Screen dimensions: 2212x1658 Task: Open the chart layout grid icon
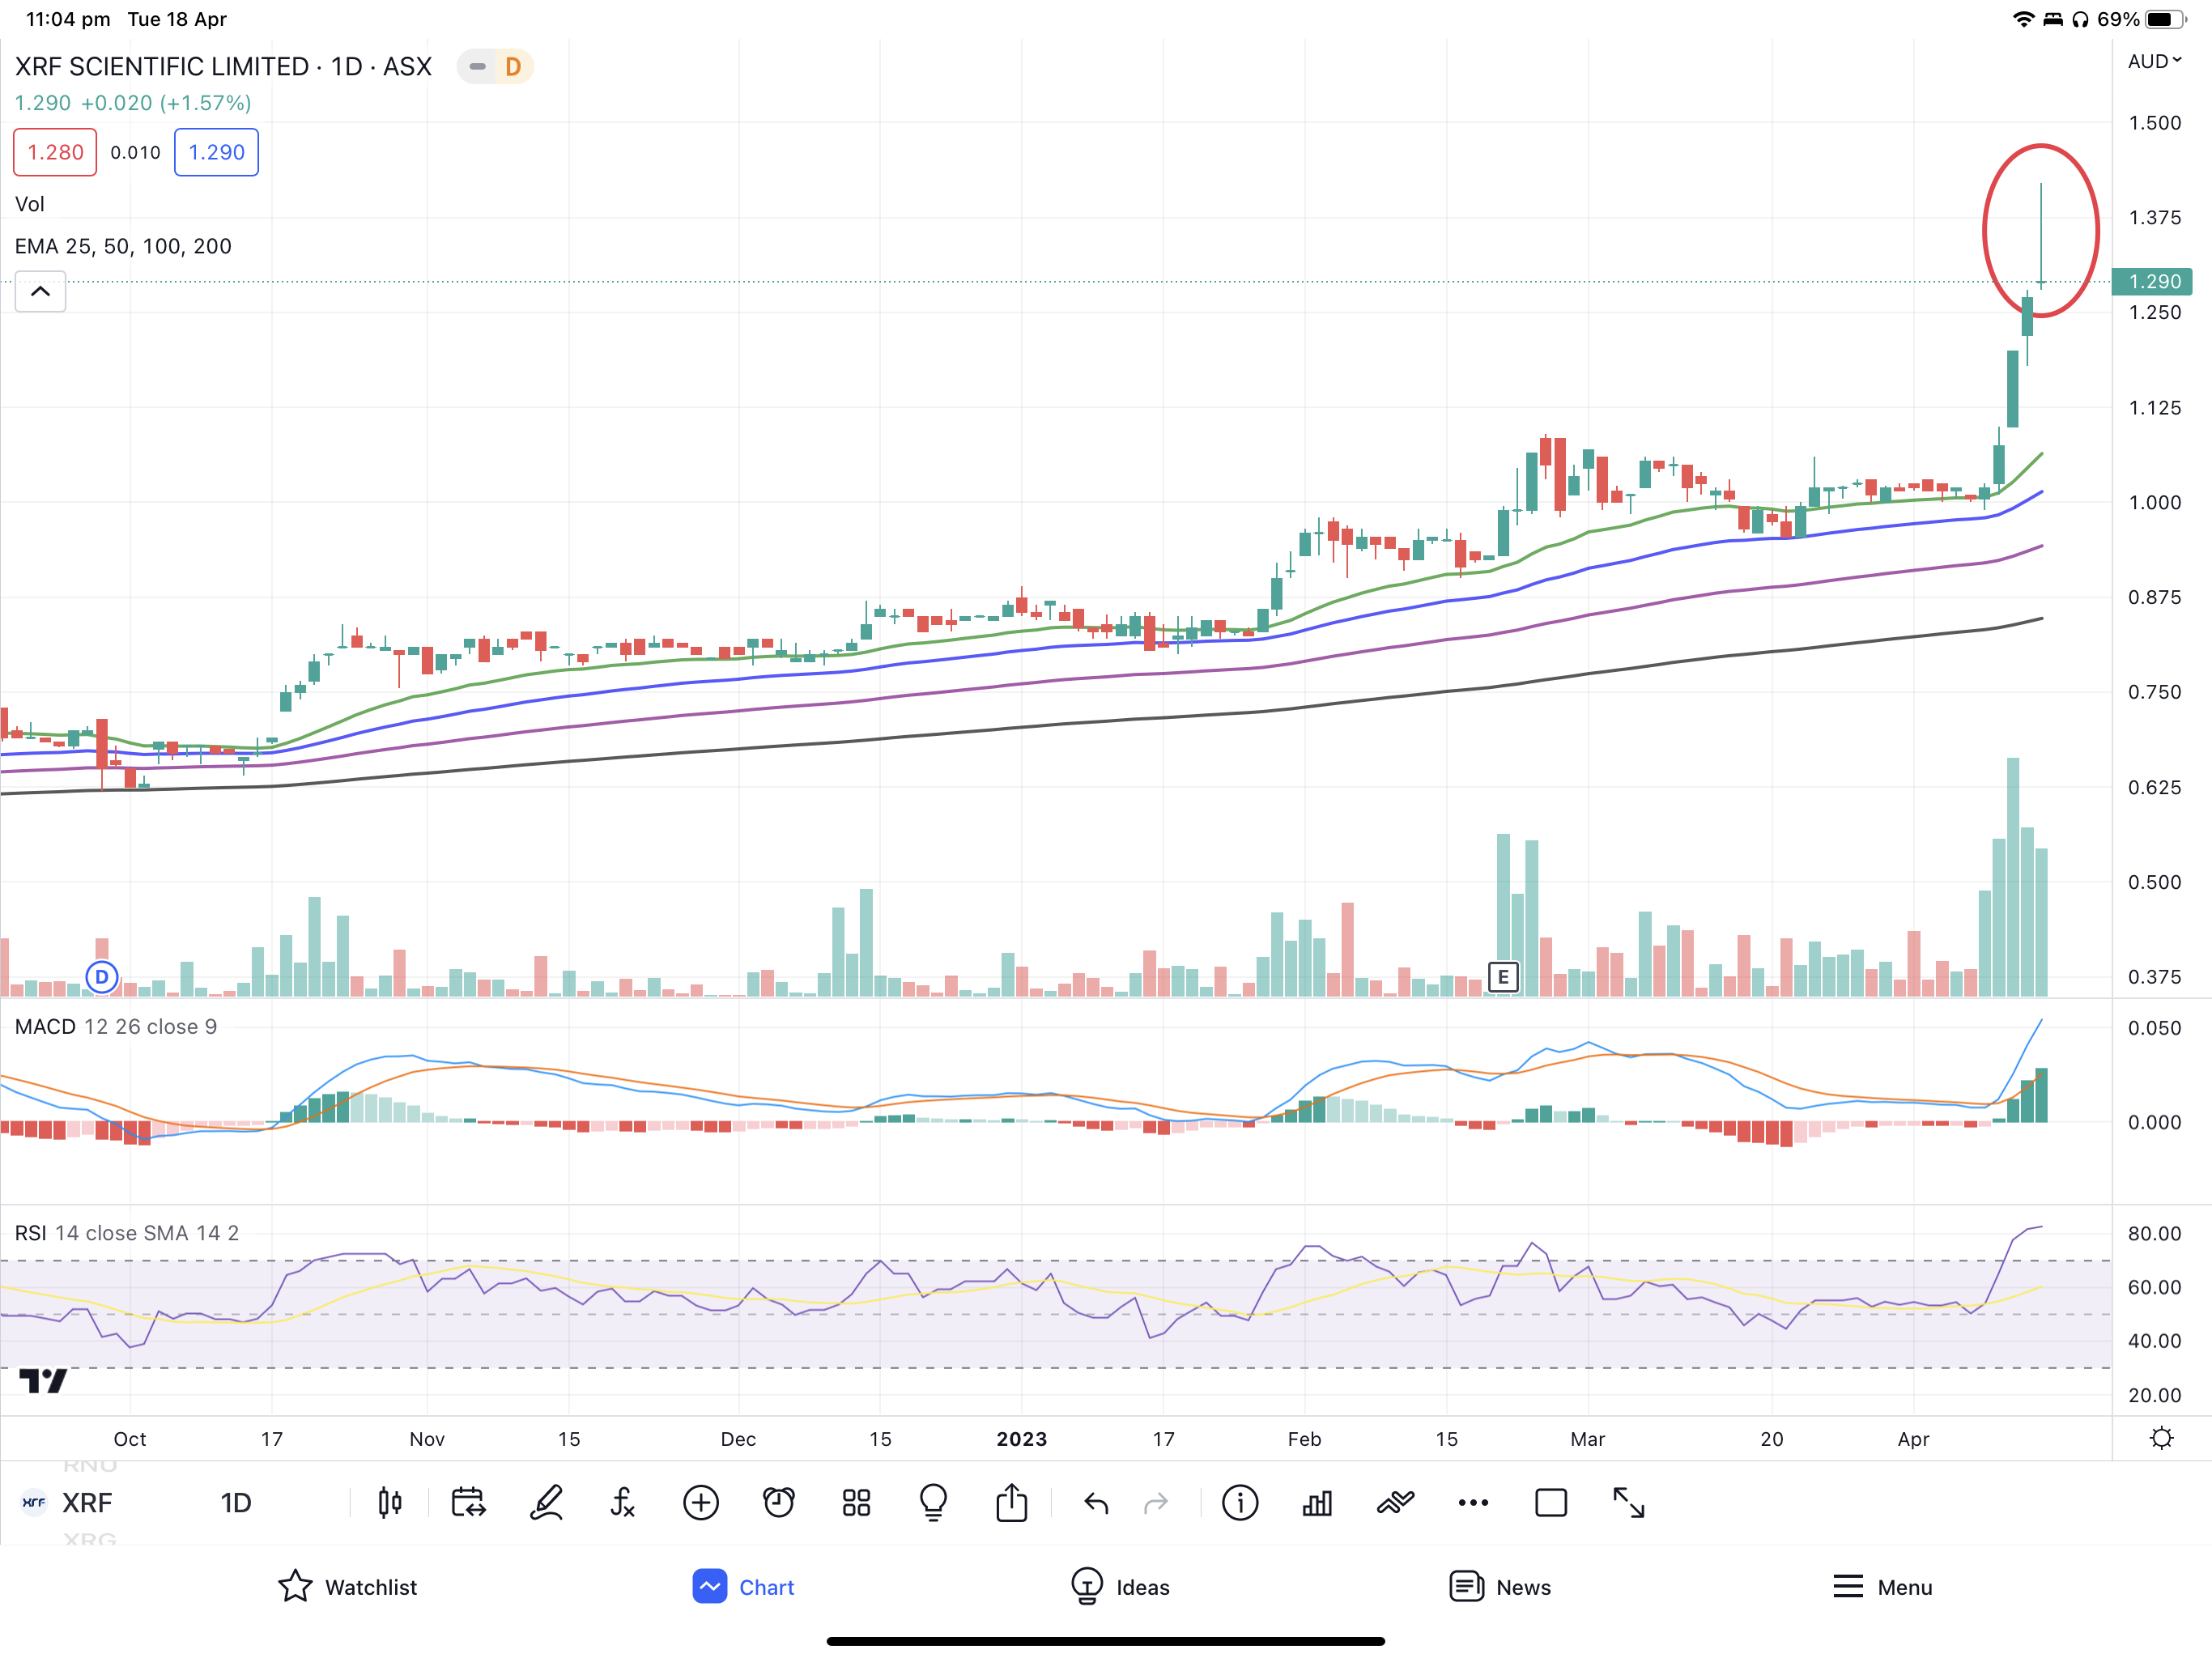point(856,1502)
